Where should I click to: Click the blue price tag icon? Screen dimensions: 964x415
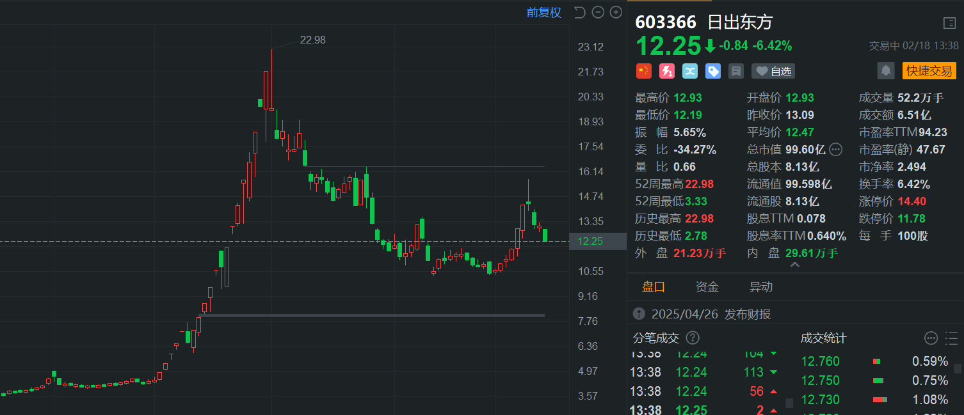(x=713, y=71)
